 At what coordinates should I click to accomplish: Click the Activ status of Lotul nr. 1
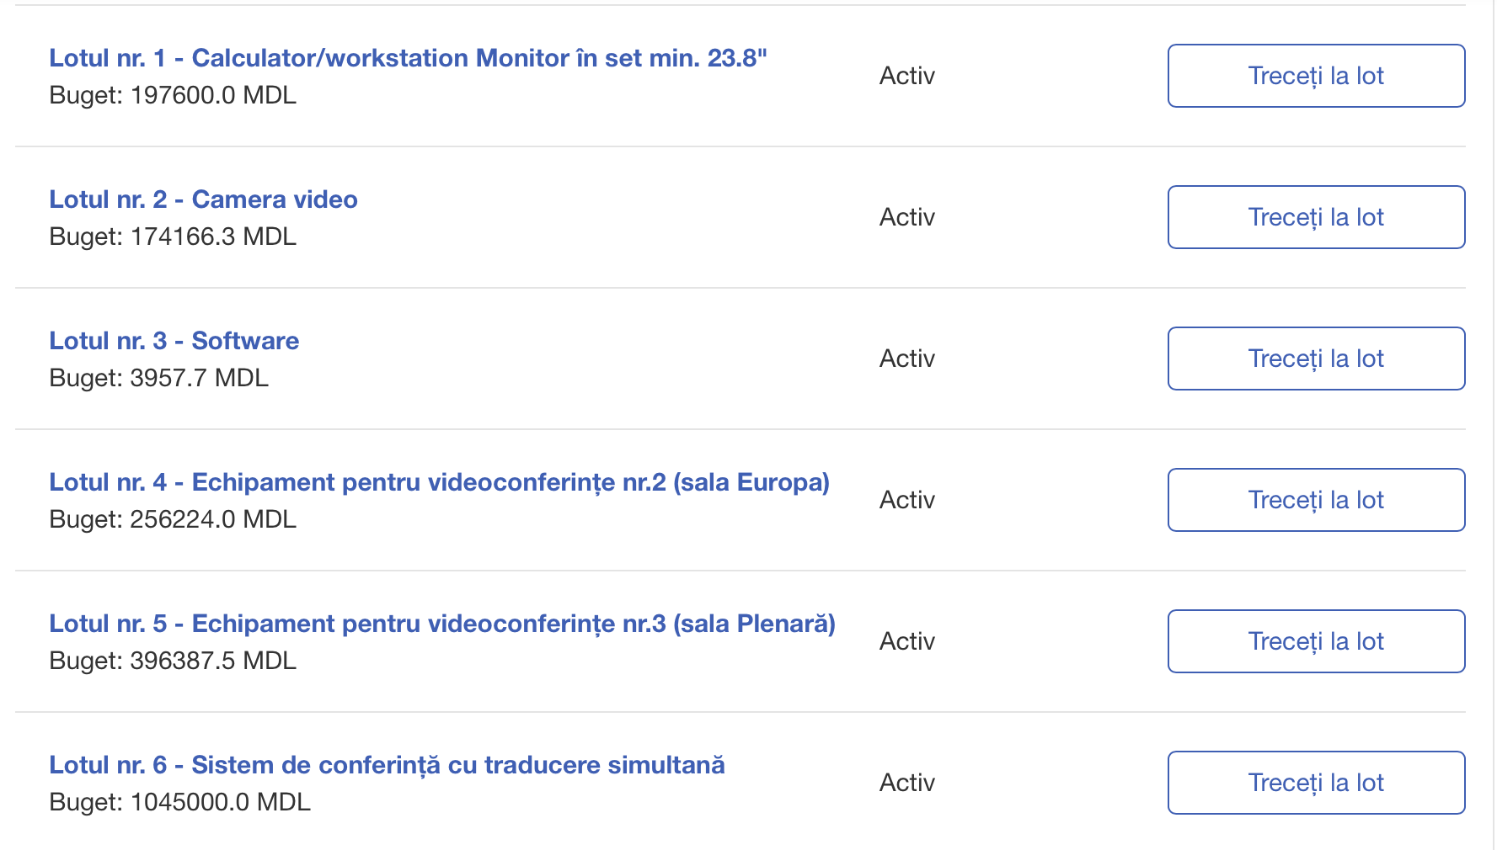pyautogui.click(x=906, y=76)
